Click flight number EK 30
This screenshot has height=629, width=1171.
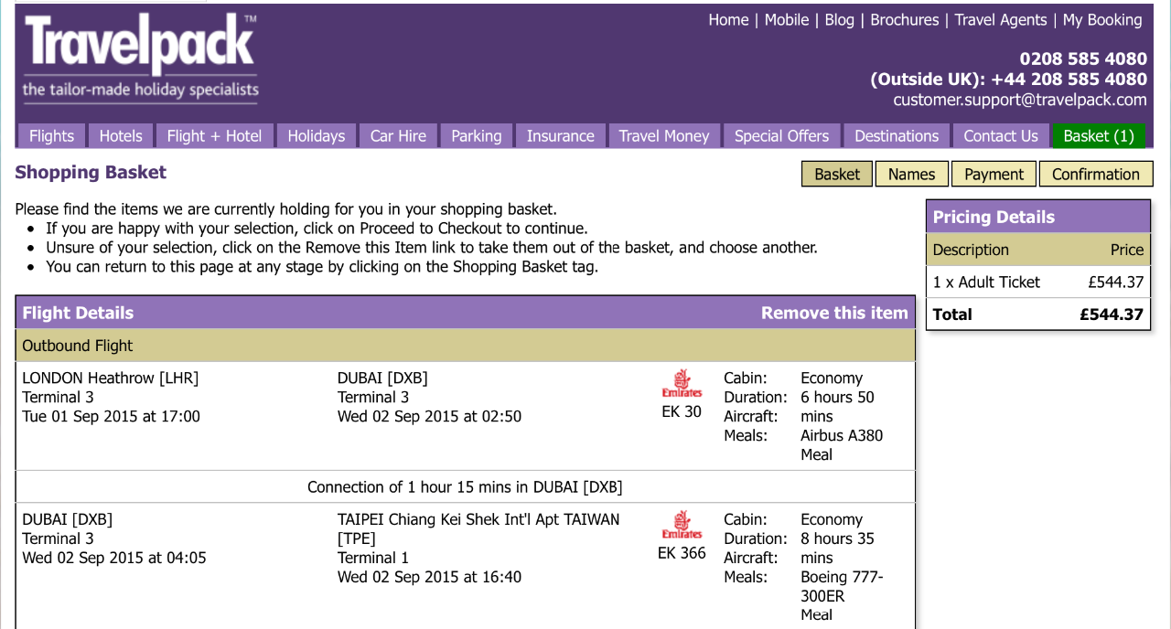coord(682,411)
